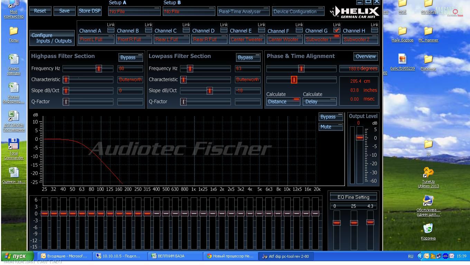Click the Save button
The image size is (470, 265).
(64, 11)
